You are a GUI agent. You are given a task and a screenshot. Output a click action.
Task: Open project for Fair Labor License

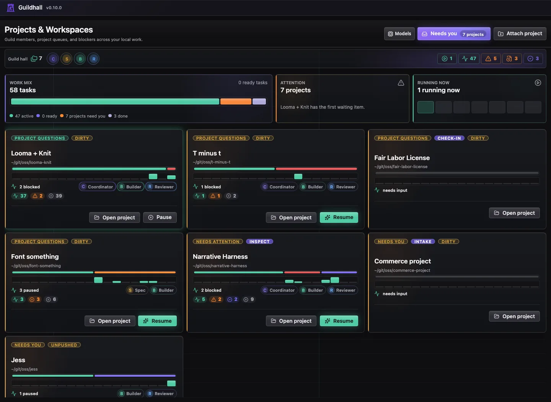(514, 213)
